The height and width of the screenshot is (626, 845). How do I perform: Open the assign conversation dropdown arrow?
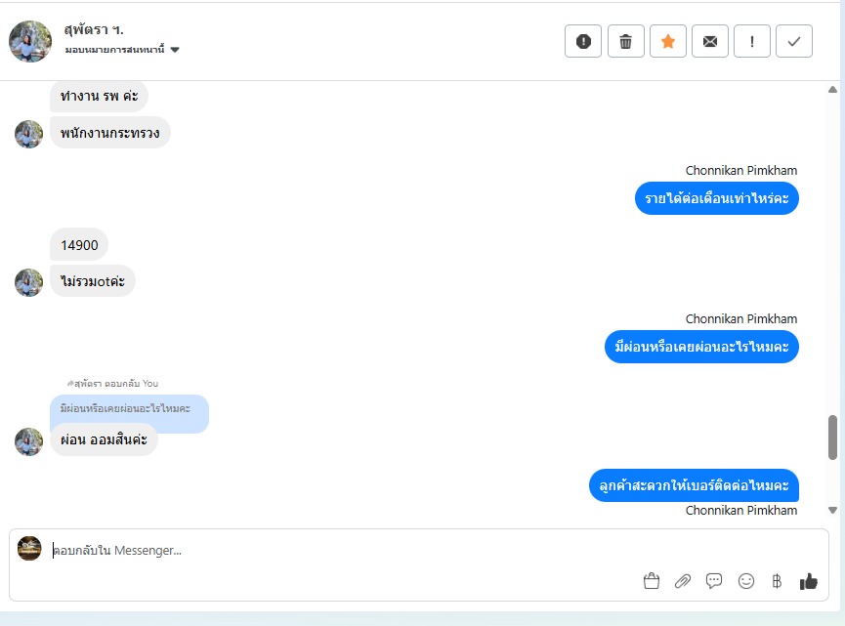[175, 50]
